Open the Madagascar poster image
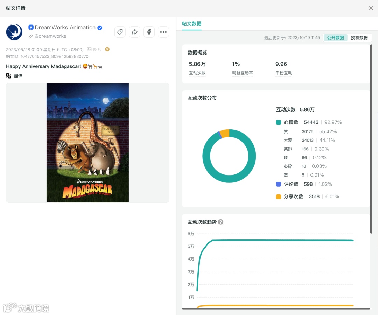 point(87,143)
